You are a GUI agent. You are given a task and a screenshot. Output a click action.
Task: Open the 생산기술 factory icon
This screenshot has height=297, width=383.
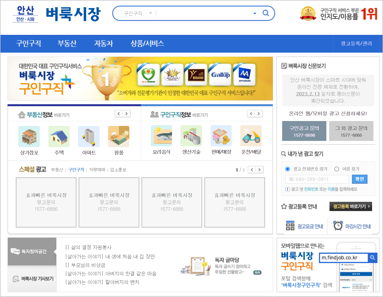(191, 136)
